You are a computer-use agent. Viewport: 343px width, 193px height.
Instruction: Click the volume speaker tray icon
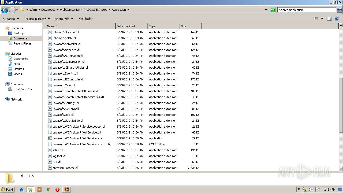[311, 190]
